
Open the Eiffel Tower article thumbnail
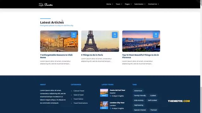coord(100,41)
